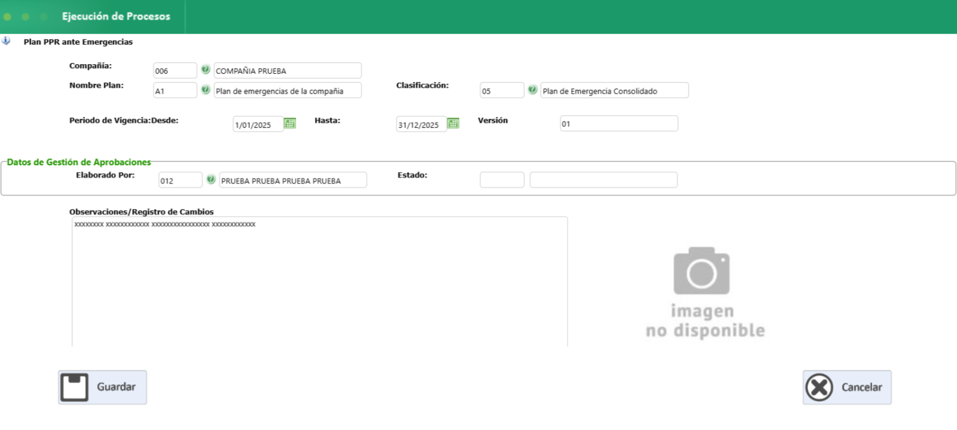Click the second window control dot in title bar
The height and width of the screenshot is (430, 957).
click(25, 17)
